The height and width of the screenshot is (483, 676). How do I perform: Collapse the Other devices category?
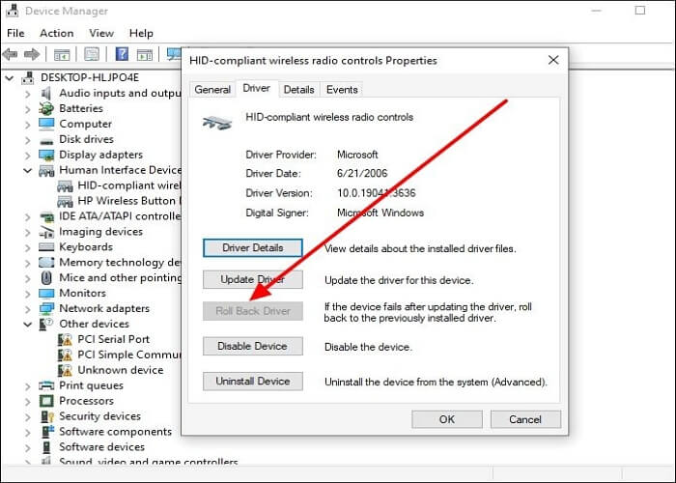coord(28,325)
